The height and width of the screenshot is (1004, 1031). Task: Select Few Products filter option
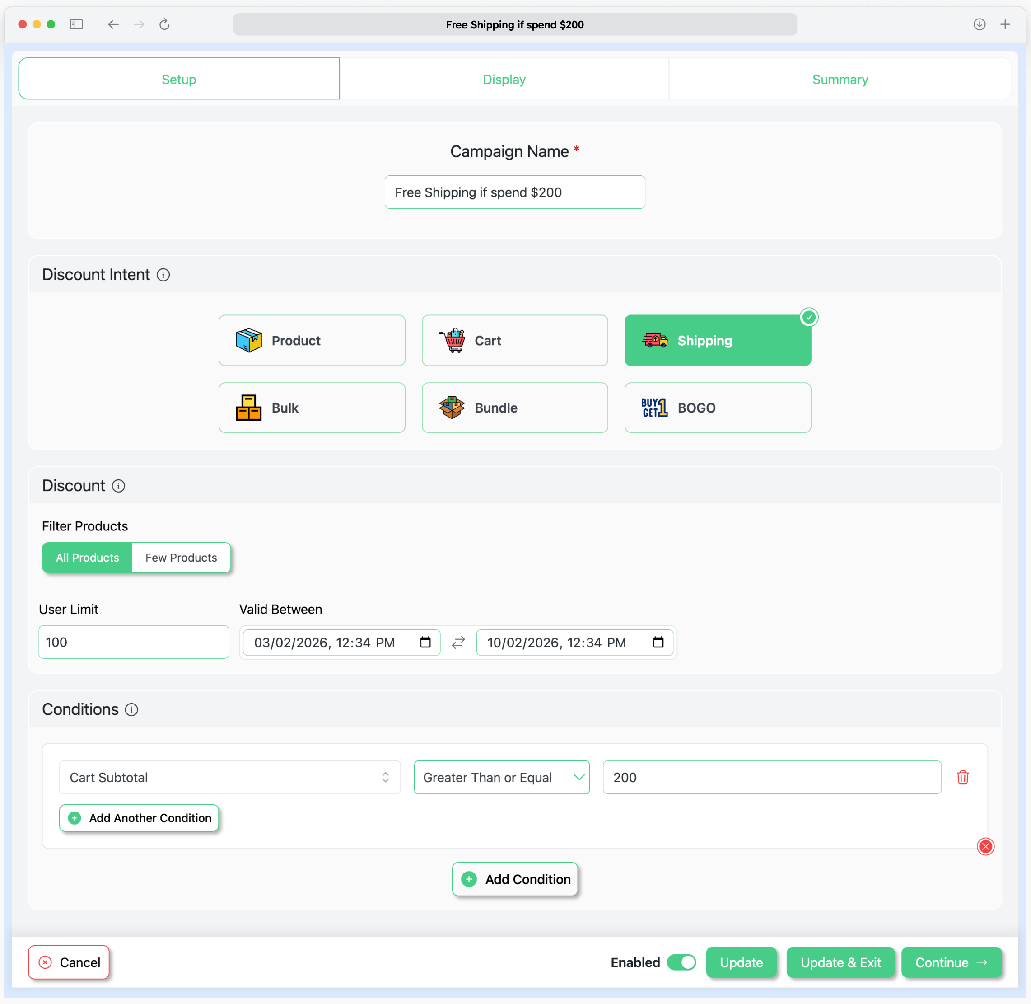coord(181,558)
